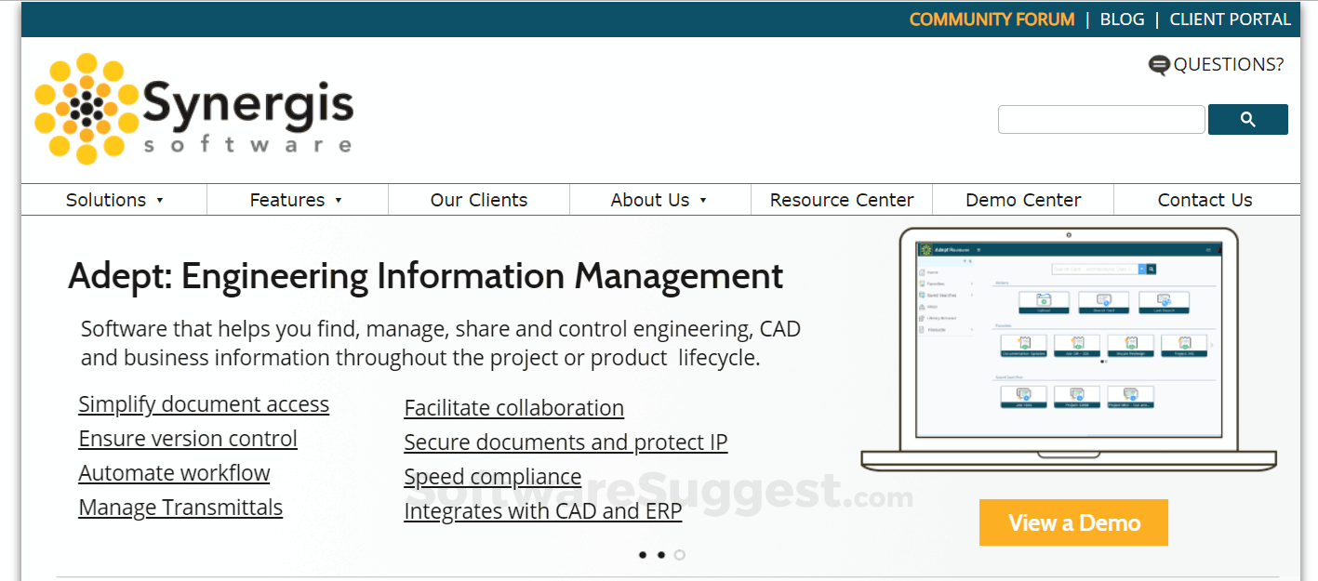Open Integrates with CAD and ERP link
This screenshot has width=1318, height=581.
point(543,511)
